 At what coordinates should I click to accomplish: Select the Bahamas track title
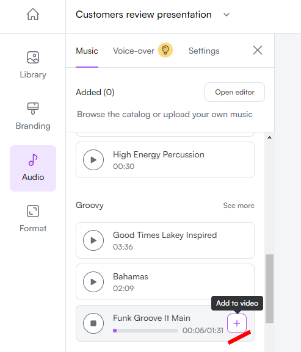pyautogui.click(x=131, y=276)
